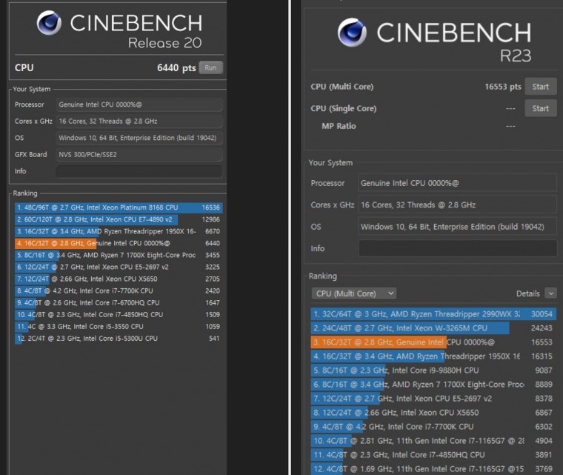This screenshot has width=563, height=475.
Task: Click the CPU (Multi Core) label in score panel
Action: pos(342,87)
